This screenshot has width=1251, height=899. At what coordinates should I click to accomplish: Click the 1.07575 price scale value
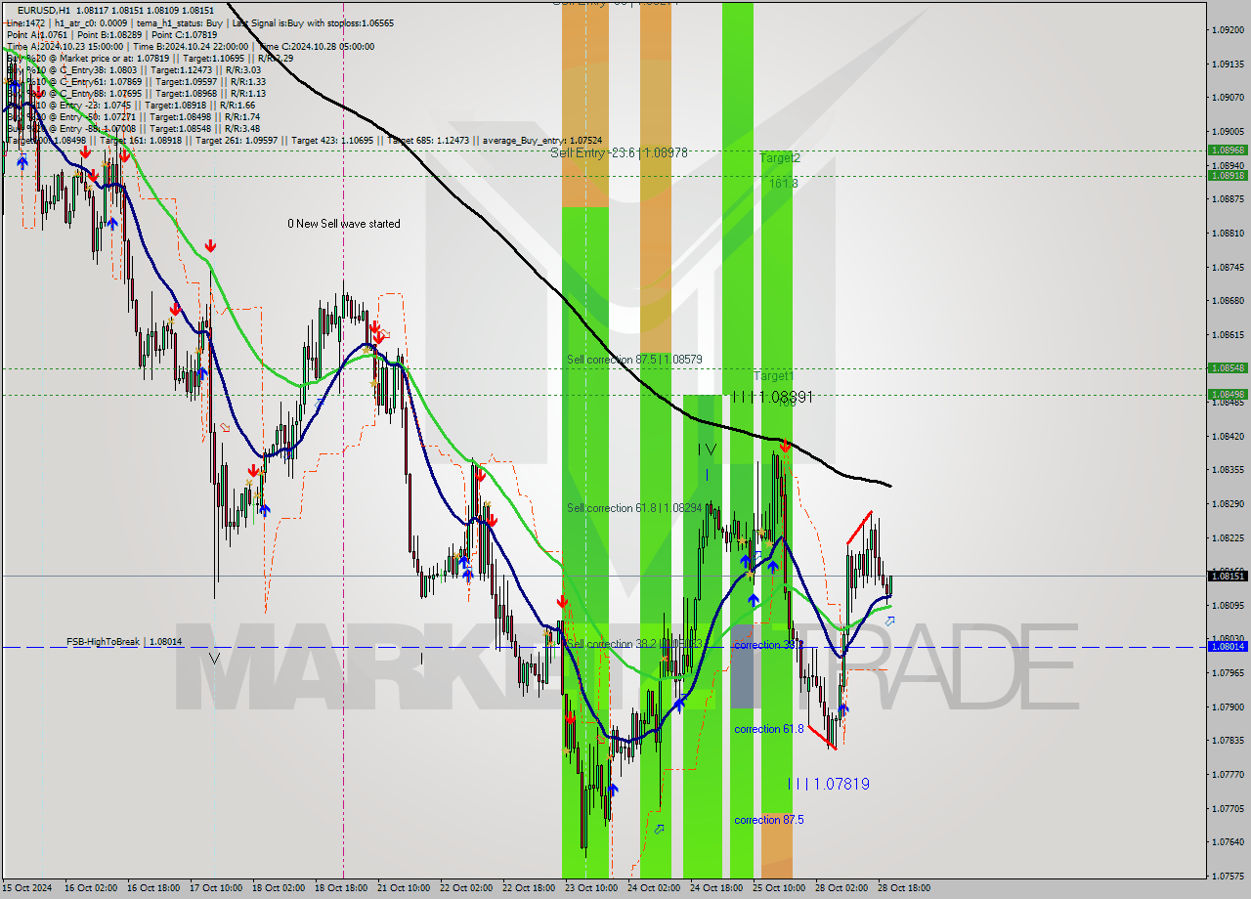[1228, 876]
